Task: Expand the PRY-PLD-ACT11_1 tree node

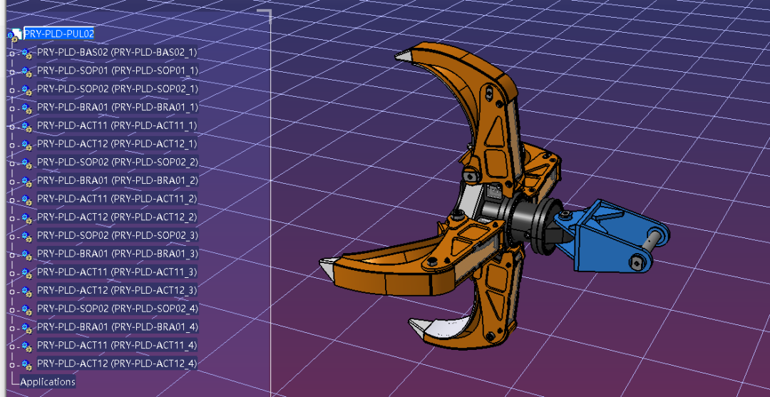Action: 12,127
